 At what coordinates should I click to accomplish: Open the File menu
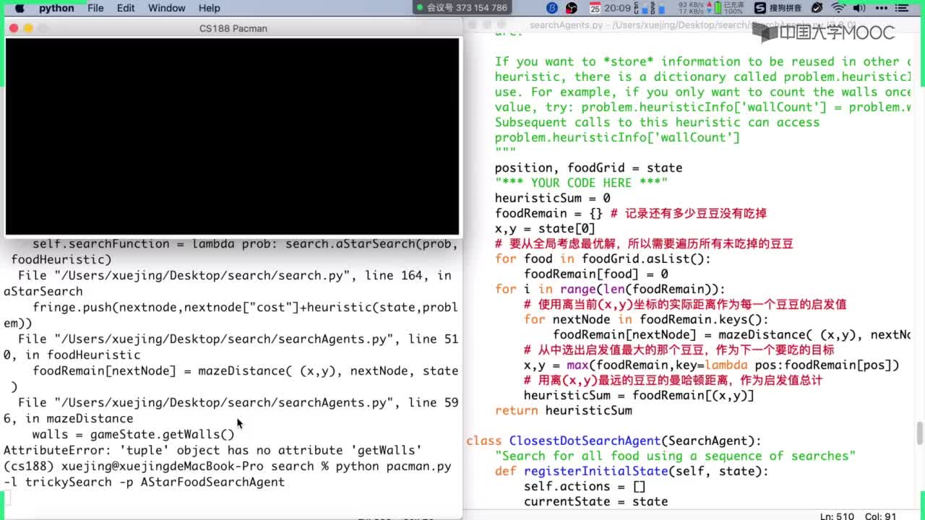95,8
